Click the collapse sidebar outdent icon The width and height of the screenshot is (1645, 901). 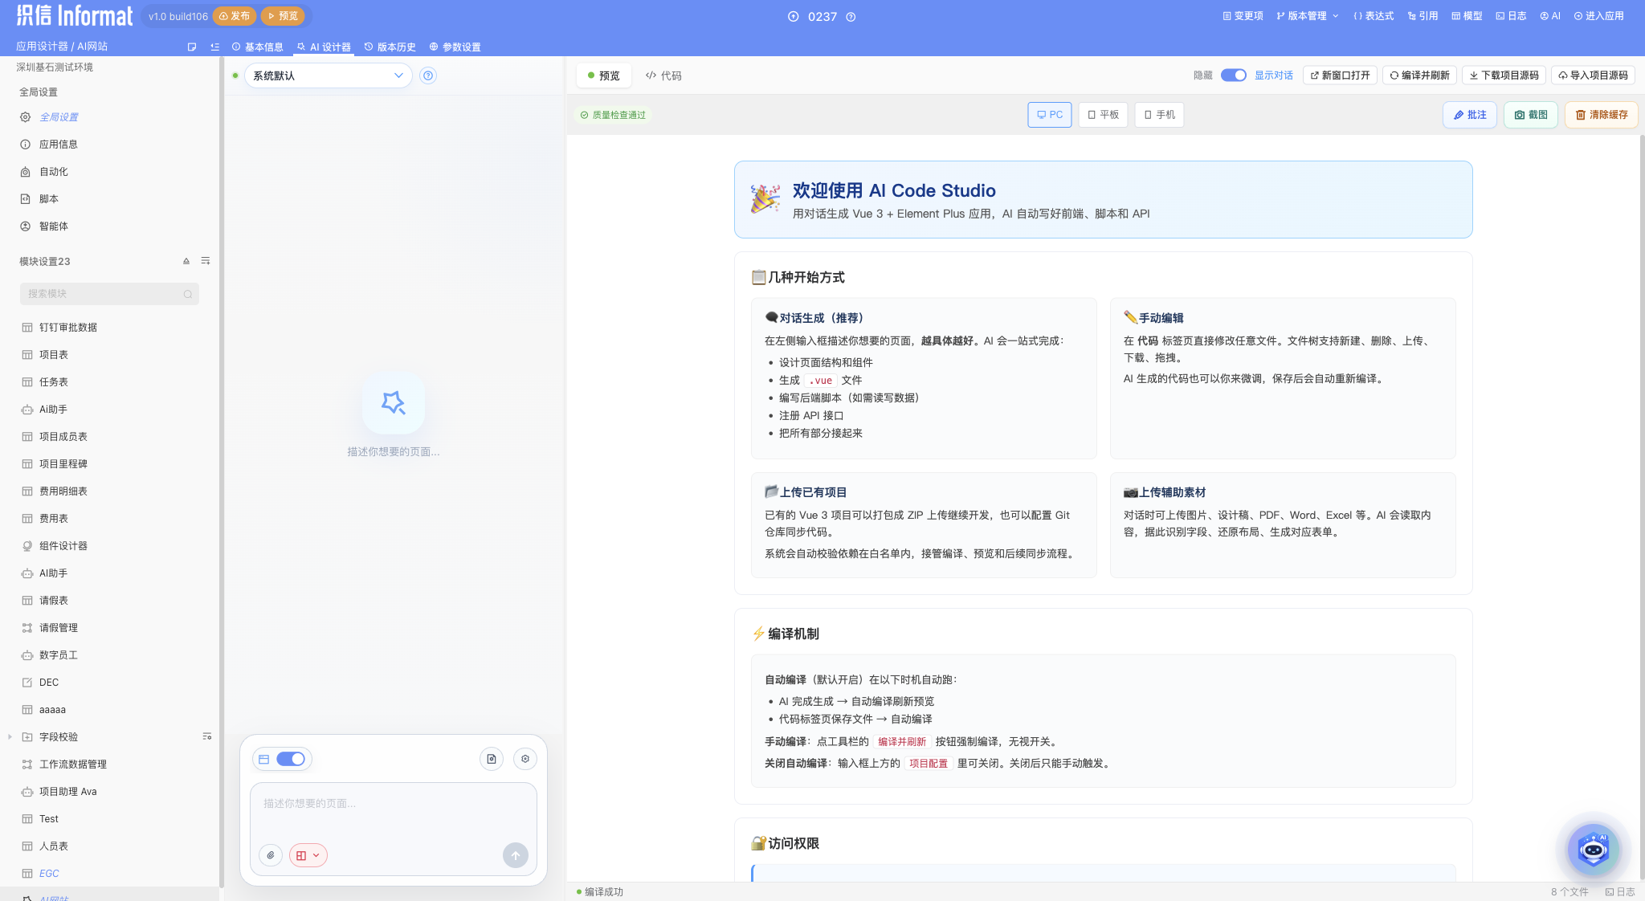coord(214,47)
